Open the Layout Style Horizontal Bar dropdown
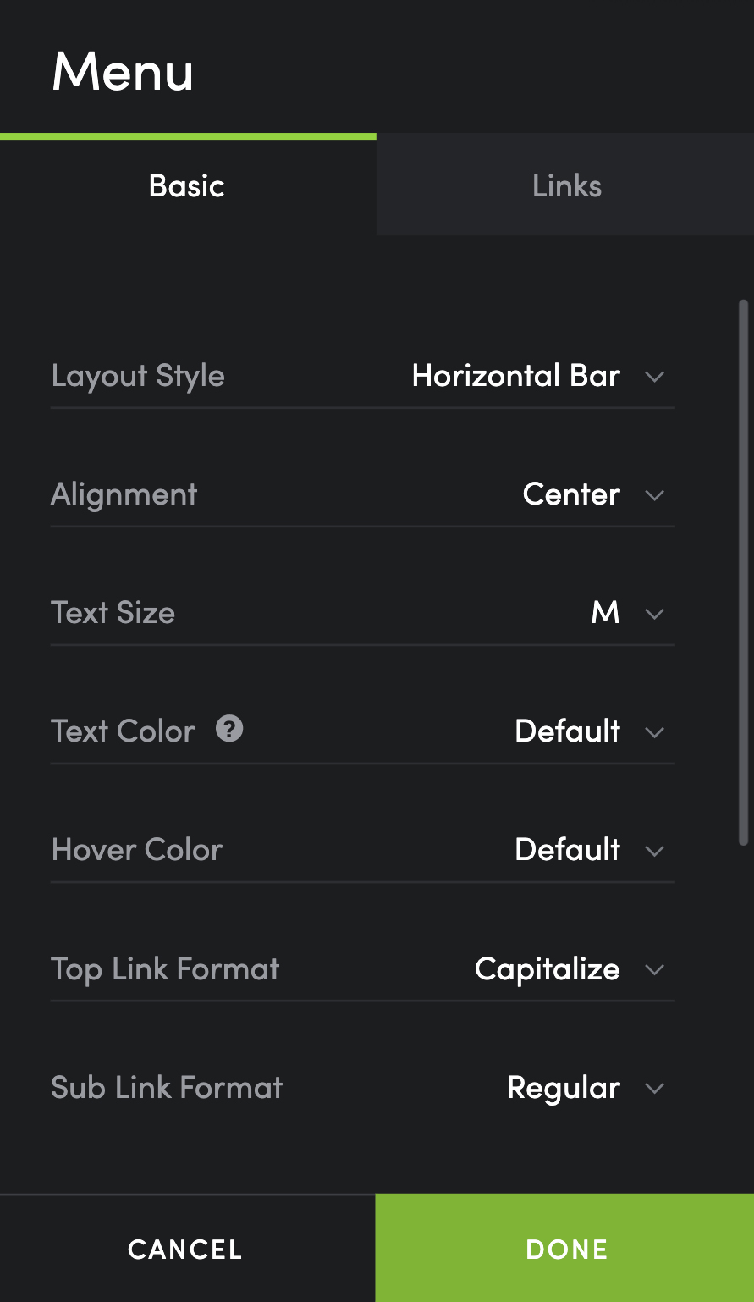Image resolution: width=754 pixels, height=1302 pixels. (x=537, y=376)
